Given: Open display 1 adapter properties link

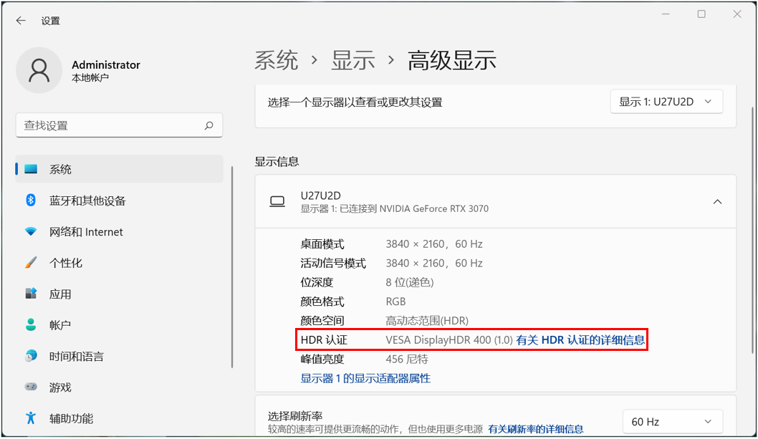Looking at the screenshot, I should point(365,378).
